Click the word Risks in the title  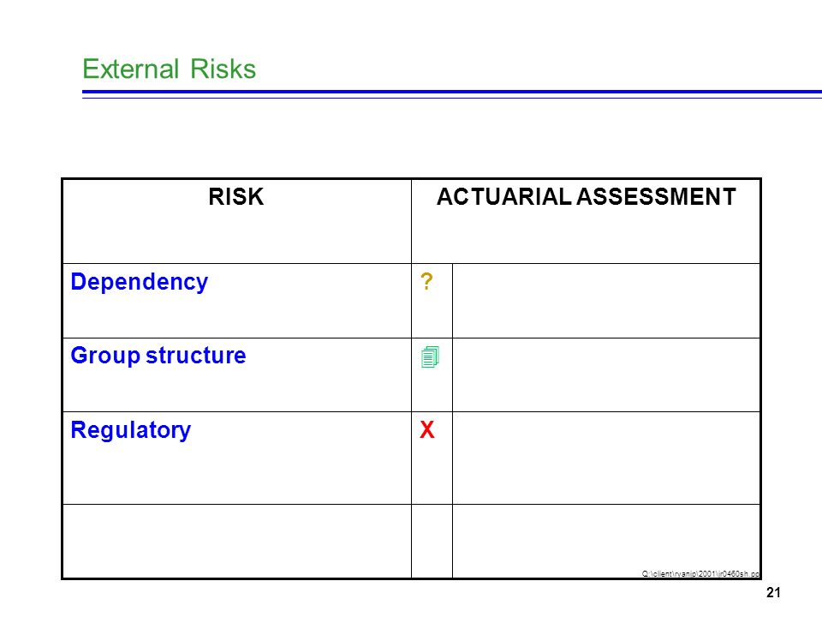[223, 69]
